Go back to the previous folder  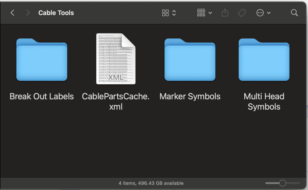click(x=12, y=13)
